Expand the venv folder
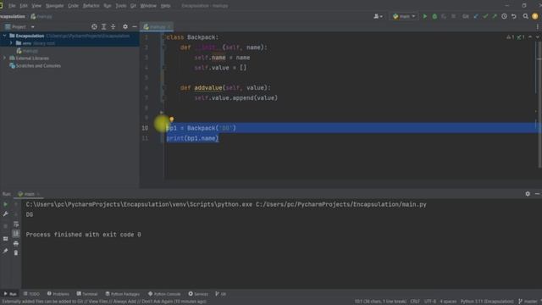The height and width of the screenshot is (305, 542). click(11, 43)
